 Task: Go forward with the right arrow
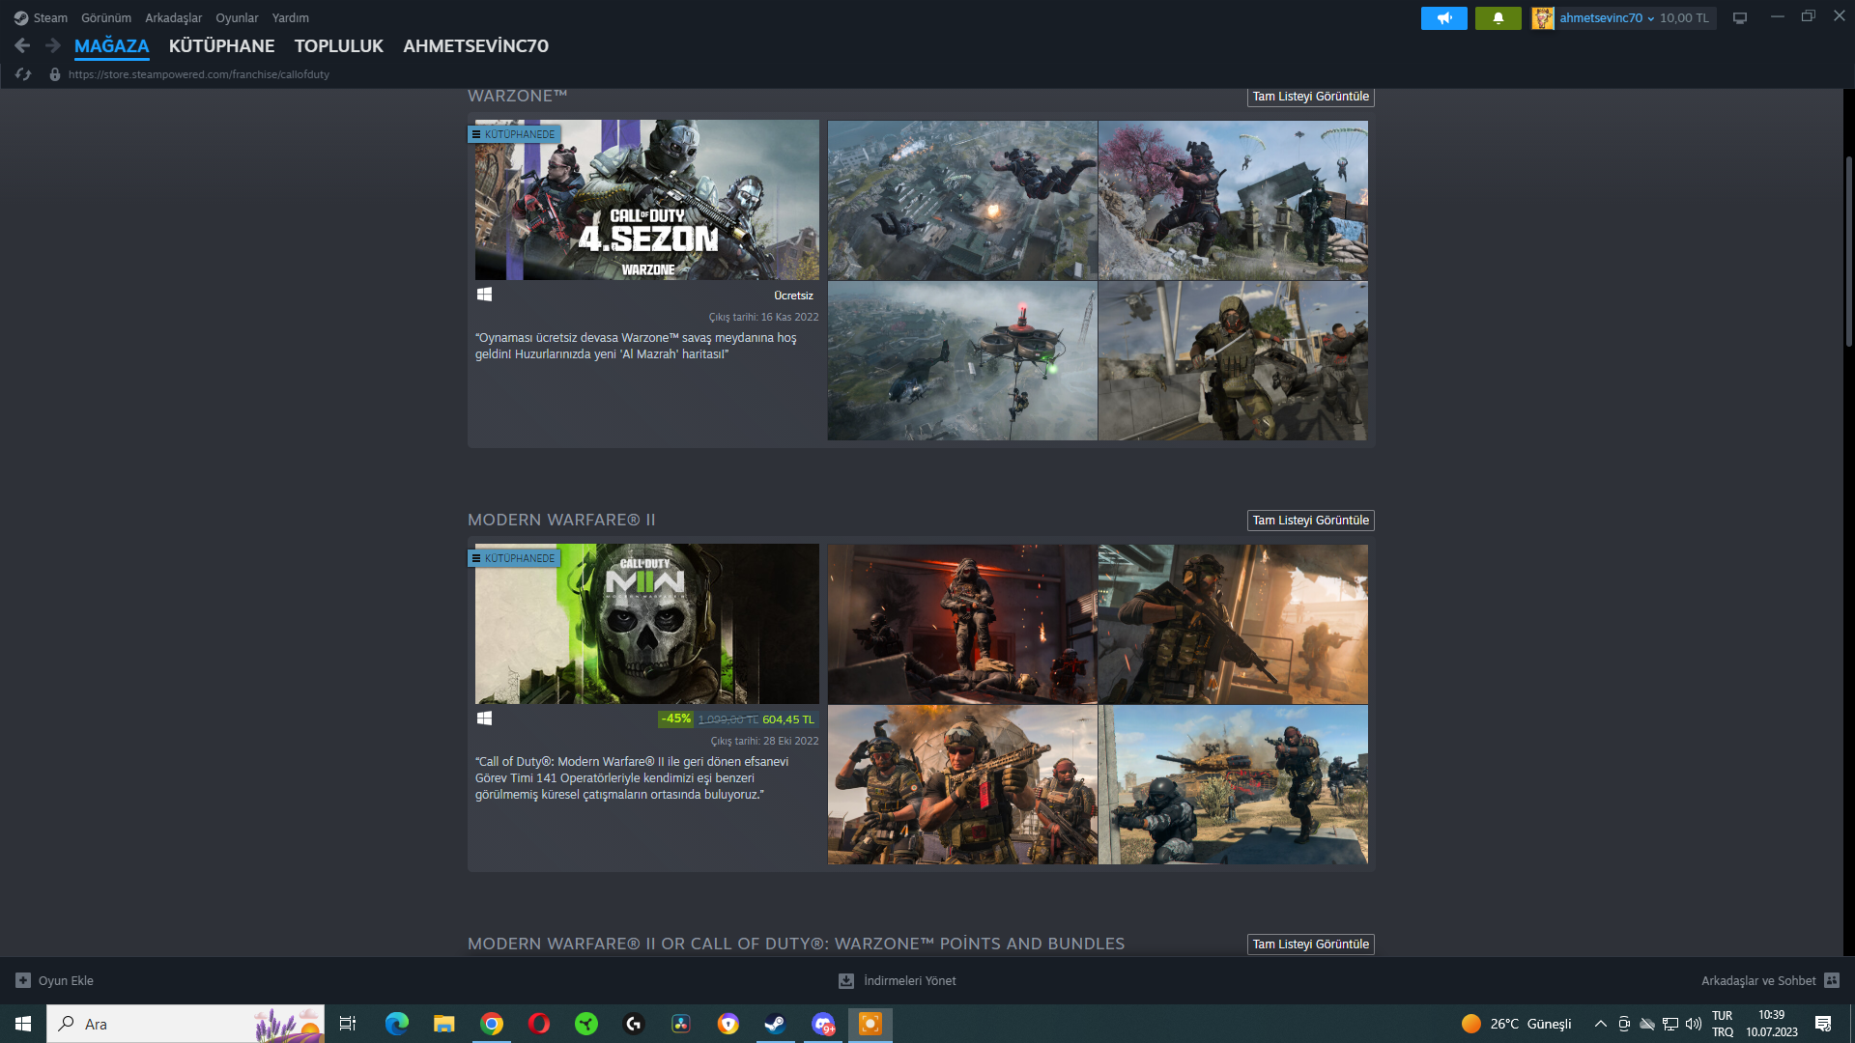[53, 45]
